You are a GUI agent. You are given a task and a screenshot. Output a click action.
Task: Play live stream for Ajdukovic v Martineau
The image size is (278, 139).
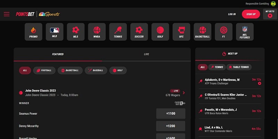coord(260,83)
